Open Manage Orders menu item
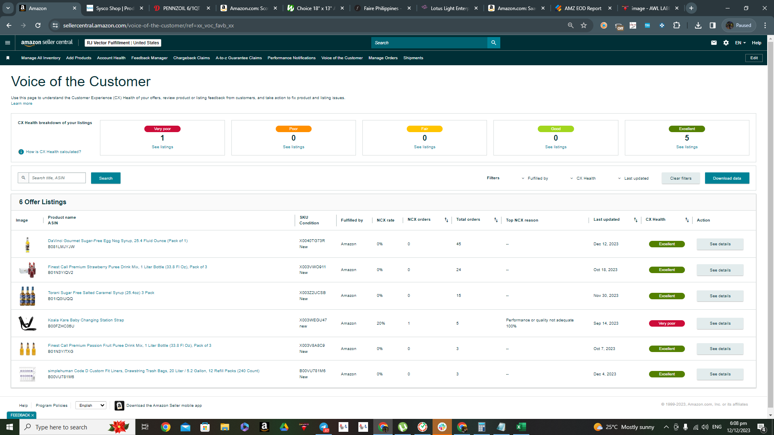 [x=383, y=58]
